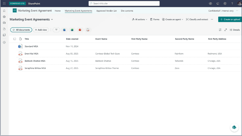Open the SharePoint floating chat bubble
The width and height of the screenshot is (242, 136).
234,127
